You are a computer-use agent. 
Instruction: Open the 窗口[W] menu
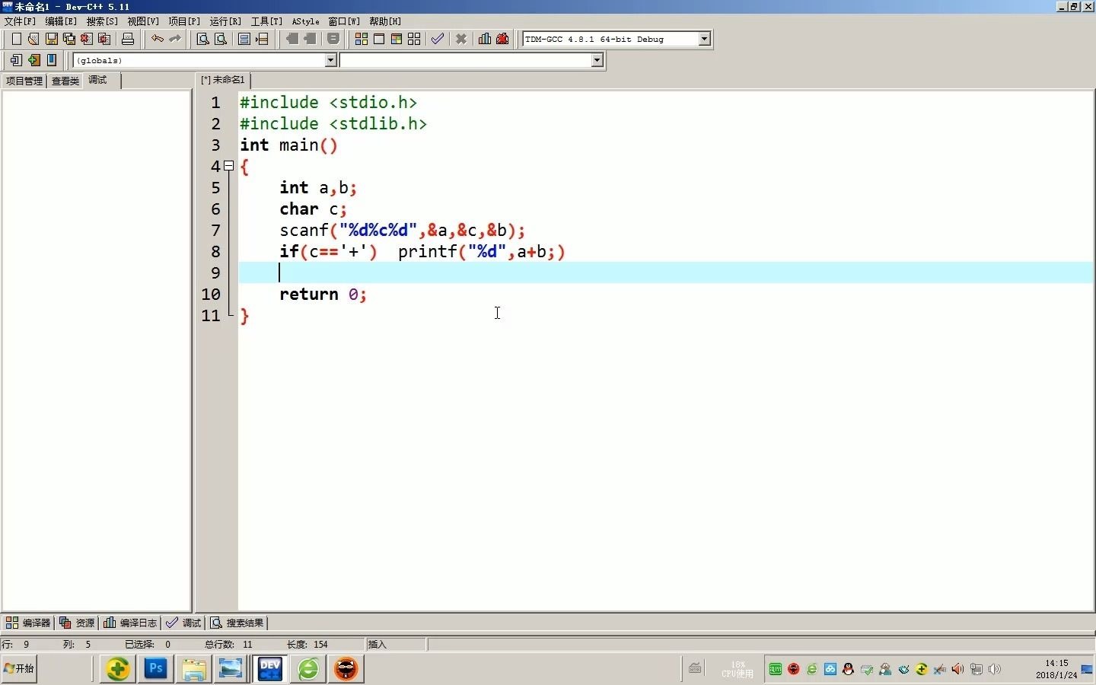344,21
